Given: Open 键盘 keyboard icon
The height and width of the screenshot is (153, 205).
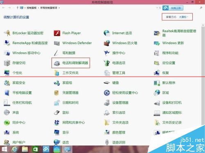Looking at the screenshot, I should point(107,83).
